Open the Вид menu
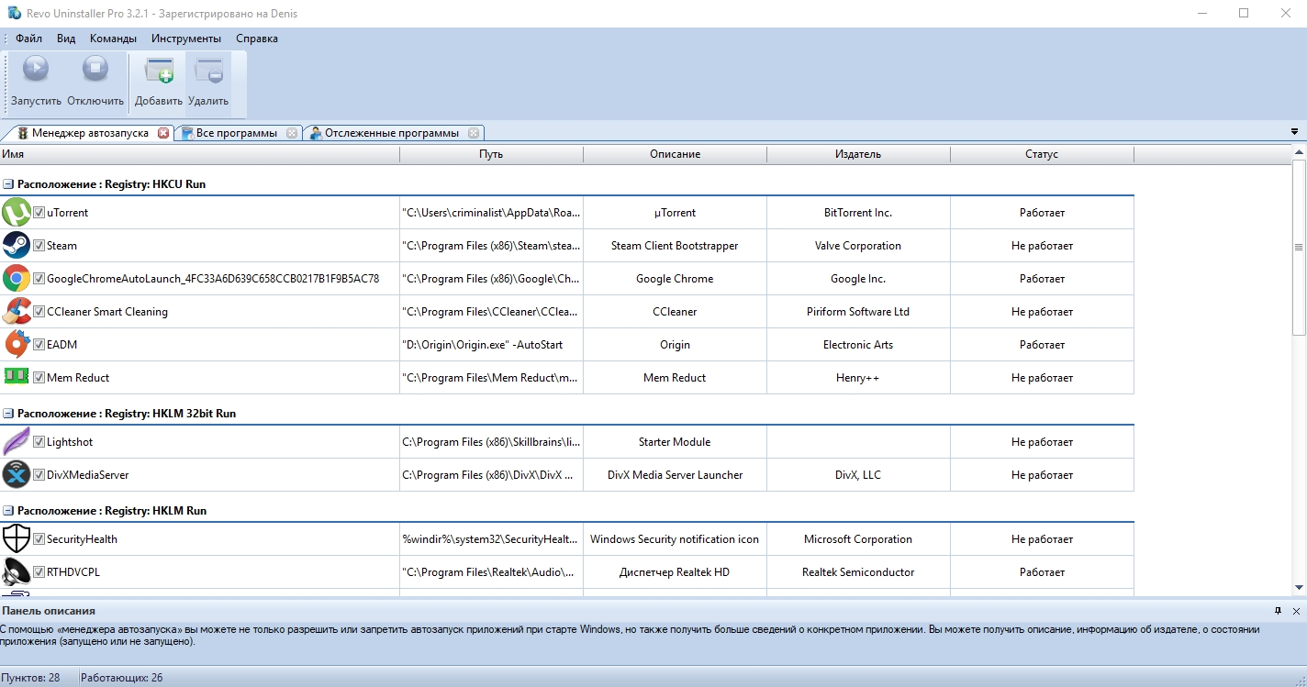 point(66,39)
